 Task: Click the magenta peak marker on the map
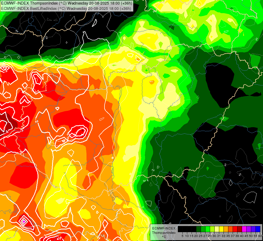click(24, 222)
